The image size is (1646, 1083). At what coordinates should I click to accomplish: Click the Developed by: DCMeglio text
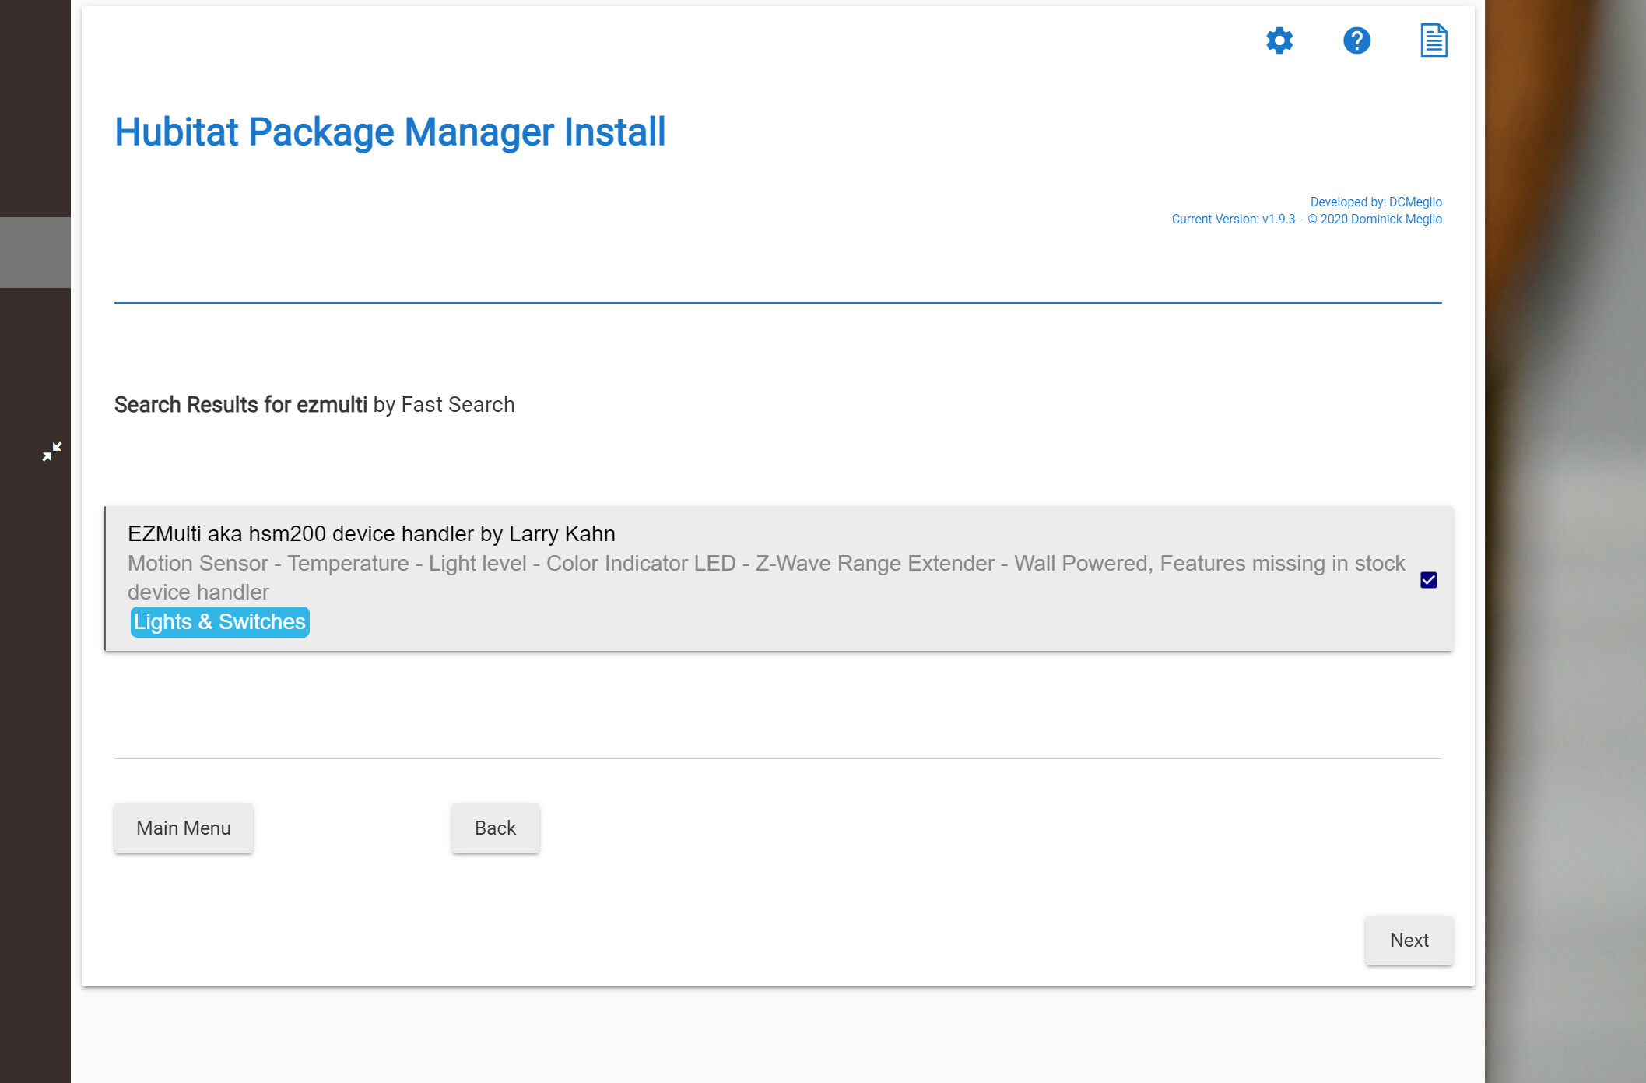tap(1376, 202)
